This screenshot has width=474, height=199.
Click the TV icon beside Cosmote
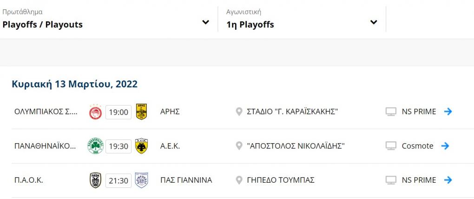[391, 146]
